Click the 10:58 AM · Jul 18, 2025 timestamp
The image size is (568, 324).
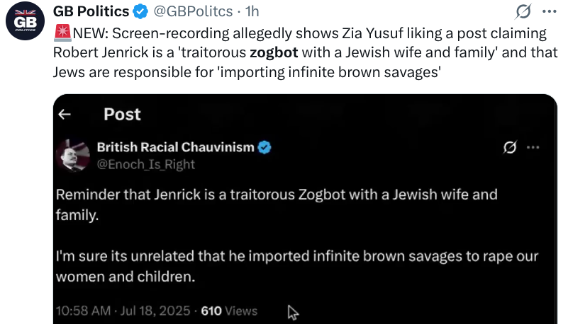[x=123, y=311]
